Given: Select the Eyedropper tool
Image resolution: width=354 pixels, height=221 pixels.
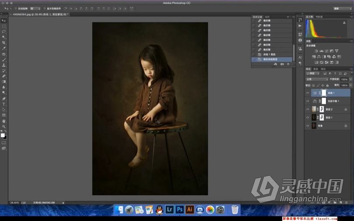Looking at the screenshot, I should pos(3,48).
